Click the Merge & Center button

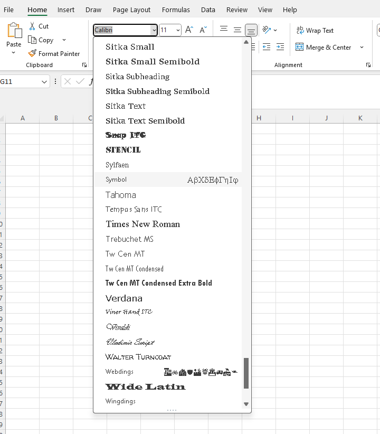pyautogui.click(x=323, y=47)
